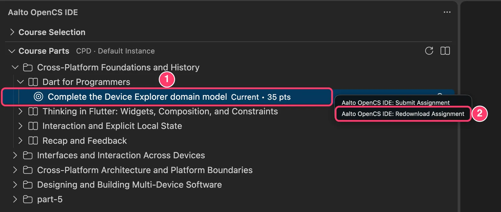Select Cross-Platform Architecture and Platform Boundaries label

pyautogui.click(x=145, y=170)
